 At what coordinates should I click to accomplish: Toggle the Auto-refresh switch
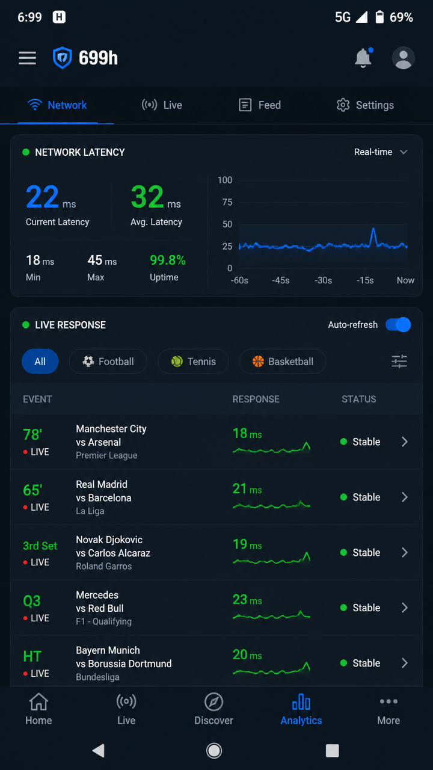click(398, 325)
